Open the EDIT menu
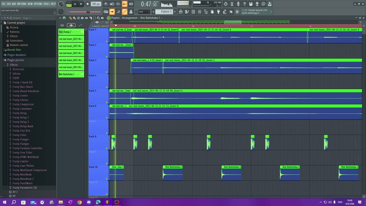Image resolution: width=366 pixels, height=206 pixels. pos(9,4)
